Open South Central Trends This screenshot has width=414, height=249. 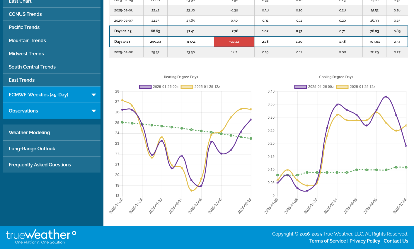pyautogui.click(x=32, y=67)
